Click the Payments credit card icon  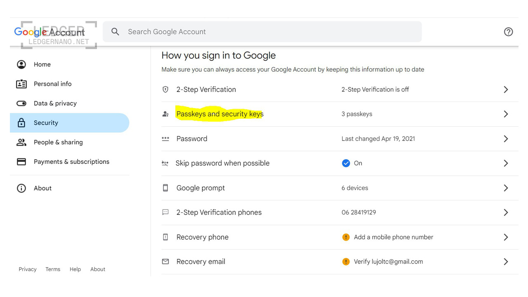tap(21, 162)
